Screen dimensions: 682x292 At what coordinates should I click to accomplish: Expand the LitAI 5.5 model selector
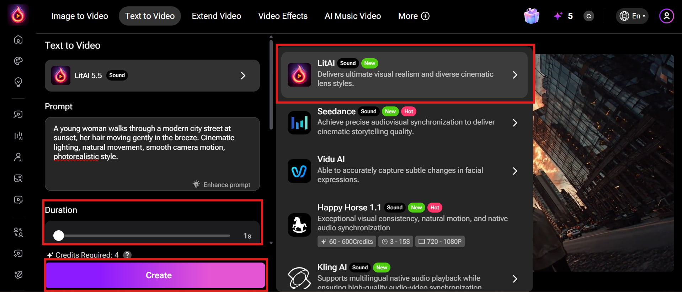pyautogui.click(x=152, y=76)
